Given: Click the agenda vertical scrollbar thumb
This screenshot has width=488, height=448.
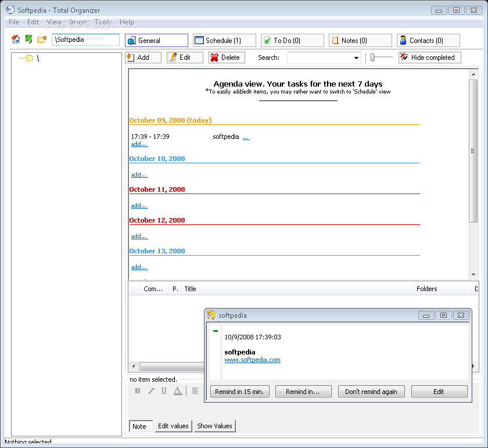Looking at the screenshot, I should click(473, 151).
